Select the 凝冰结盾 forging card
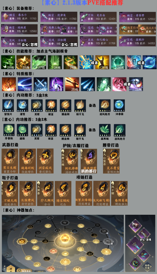 click(89, 161)
